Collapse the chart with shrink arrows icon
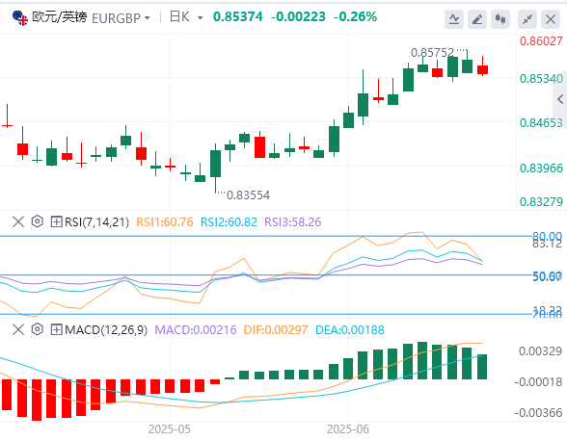This screenshot has height=441, width=567. (x=527, y=19)
